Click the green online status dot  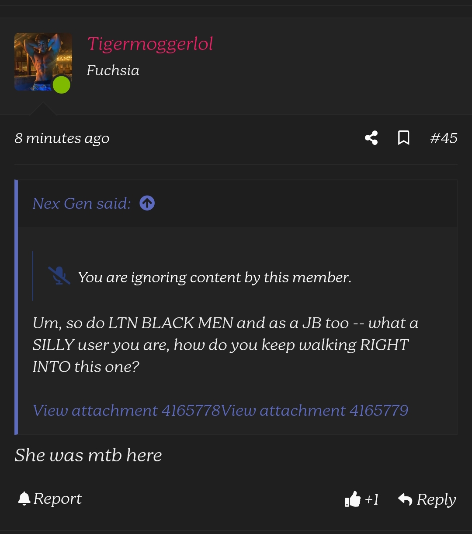tap(62, 84)
